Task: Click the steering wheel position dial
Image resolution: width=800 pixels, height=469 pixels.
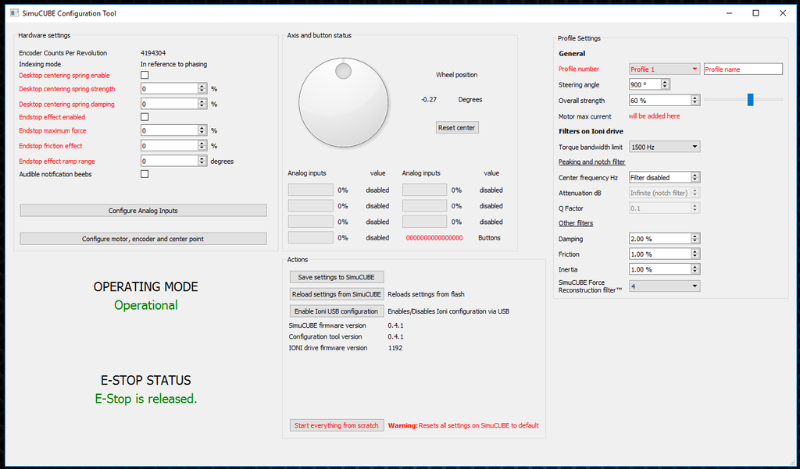Action: pos(344,102)
